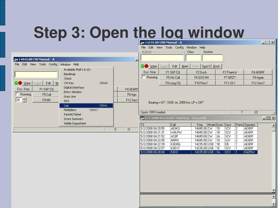278x208 pixels.
Task: Click title bar icon of 14235.00 USB window
Action: click(x=142, y=43)
